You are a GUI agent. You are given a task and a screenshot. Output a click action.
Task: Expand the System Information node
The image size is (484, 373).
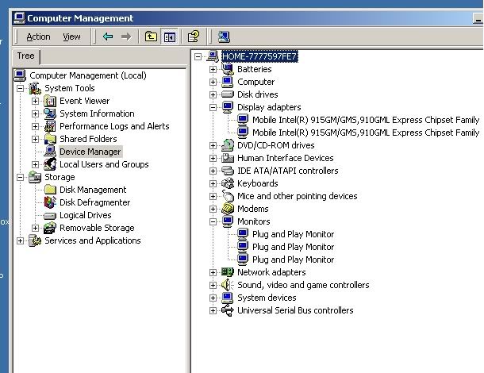(35, 113)
